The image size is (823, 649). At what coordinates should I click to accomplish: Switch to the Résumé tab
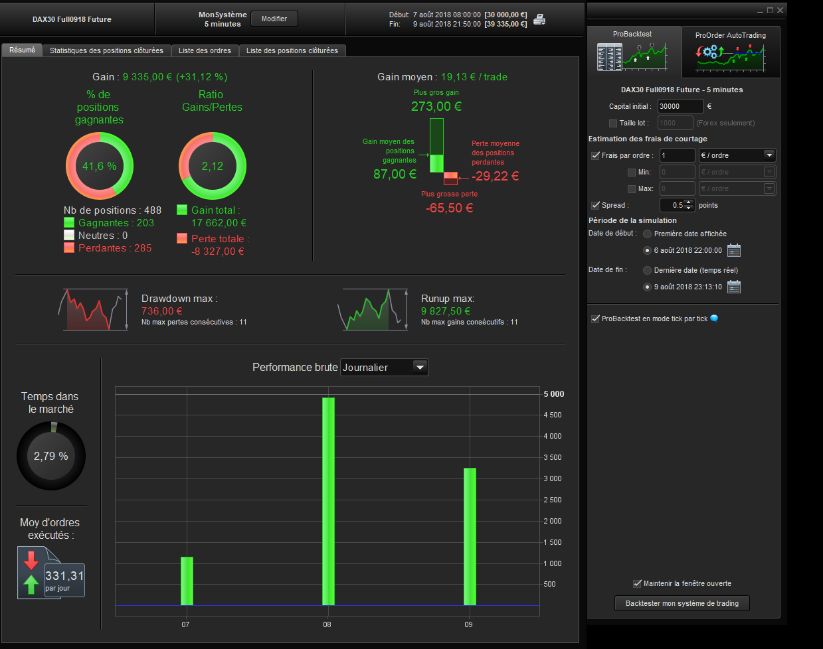22,50
